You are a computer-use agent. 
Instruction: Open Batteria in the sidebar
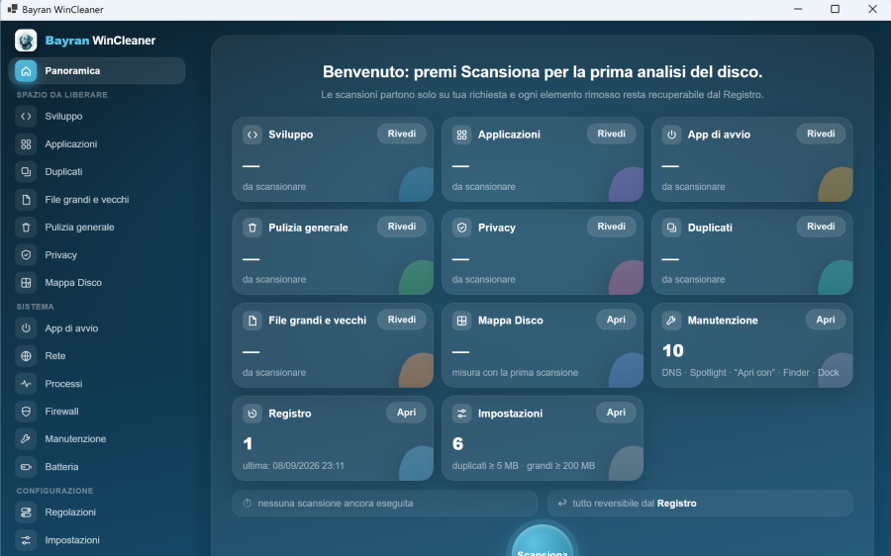pos(97,467)
